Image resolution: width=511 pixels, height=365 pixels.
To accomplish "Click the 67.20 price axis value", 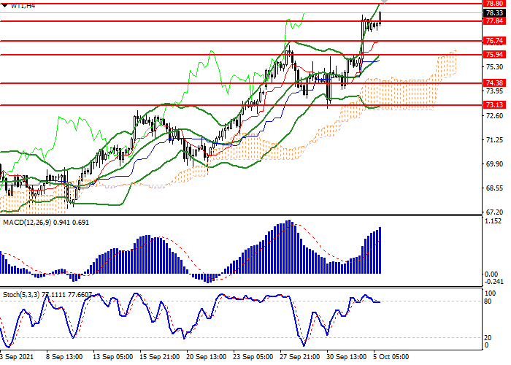I will 494,212.
